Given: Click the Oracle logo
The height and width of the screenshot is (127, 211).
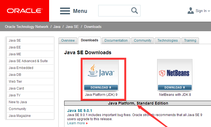Looking at the screenshot, I should pos(25,11).
